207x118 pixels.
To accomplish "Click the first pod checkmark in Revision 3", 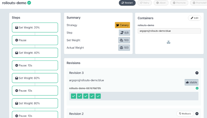I will coord(73,96).
